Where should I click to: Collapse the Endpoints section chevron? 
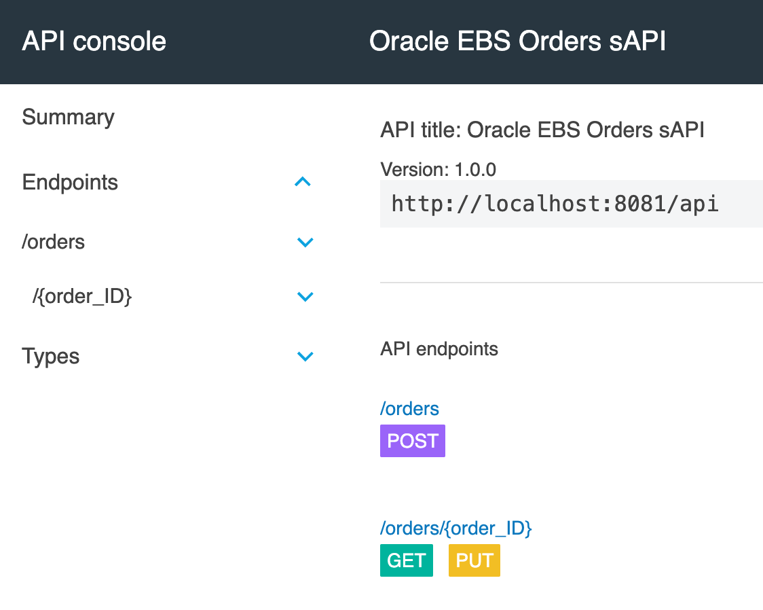coord(303,182)
